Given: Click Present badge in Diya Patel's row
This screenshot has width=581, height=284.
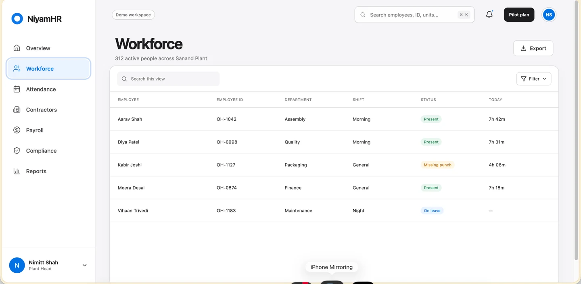Looking at the screenshot, I should 431,142.
